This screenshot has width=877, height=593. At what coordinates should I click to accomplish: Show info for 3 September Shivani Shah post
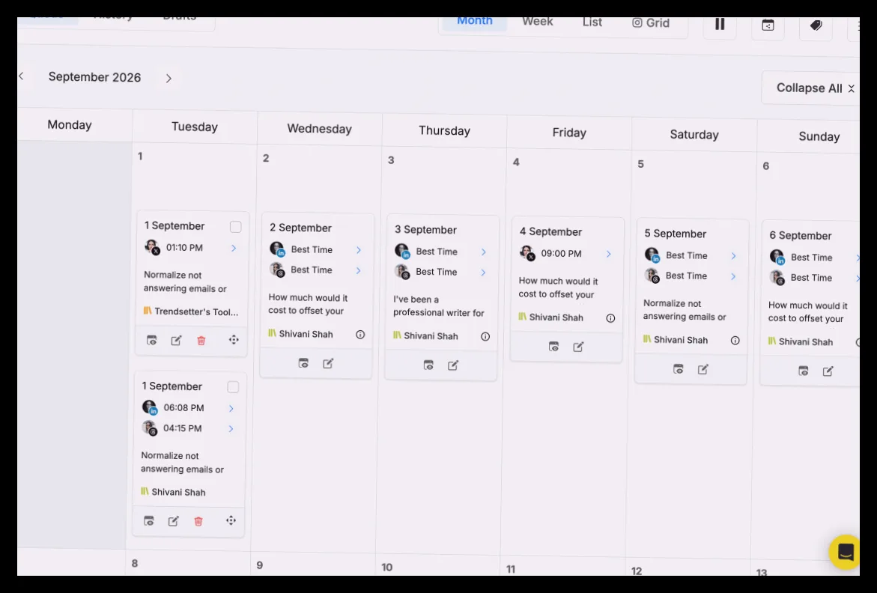485,336
